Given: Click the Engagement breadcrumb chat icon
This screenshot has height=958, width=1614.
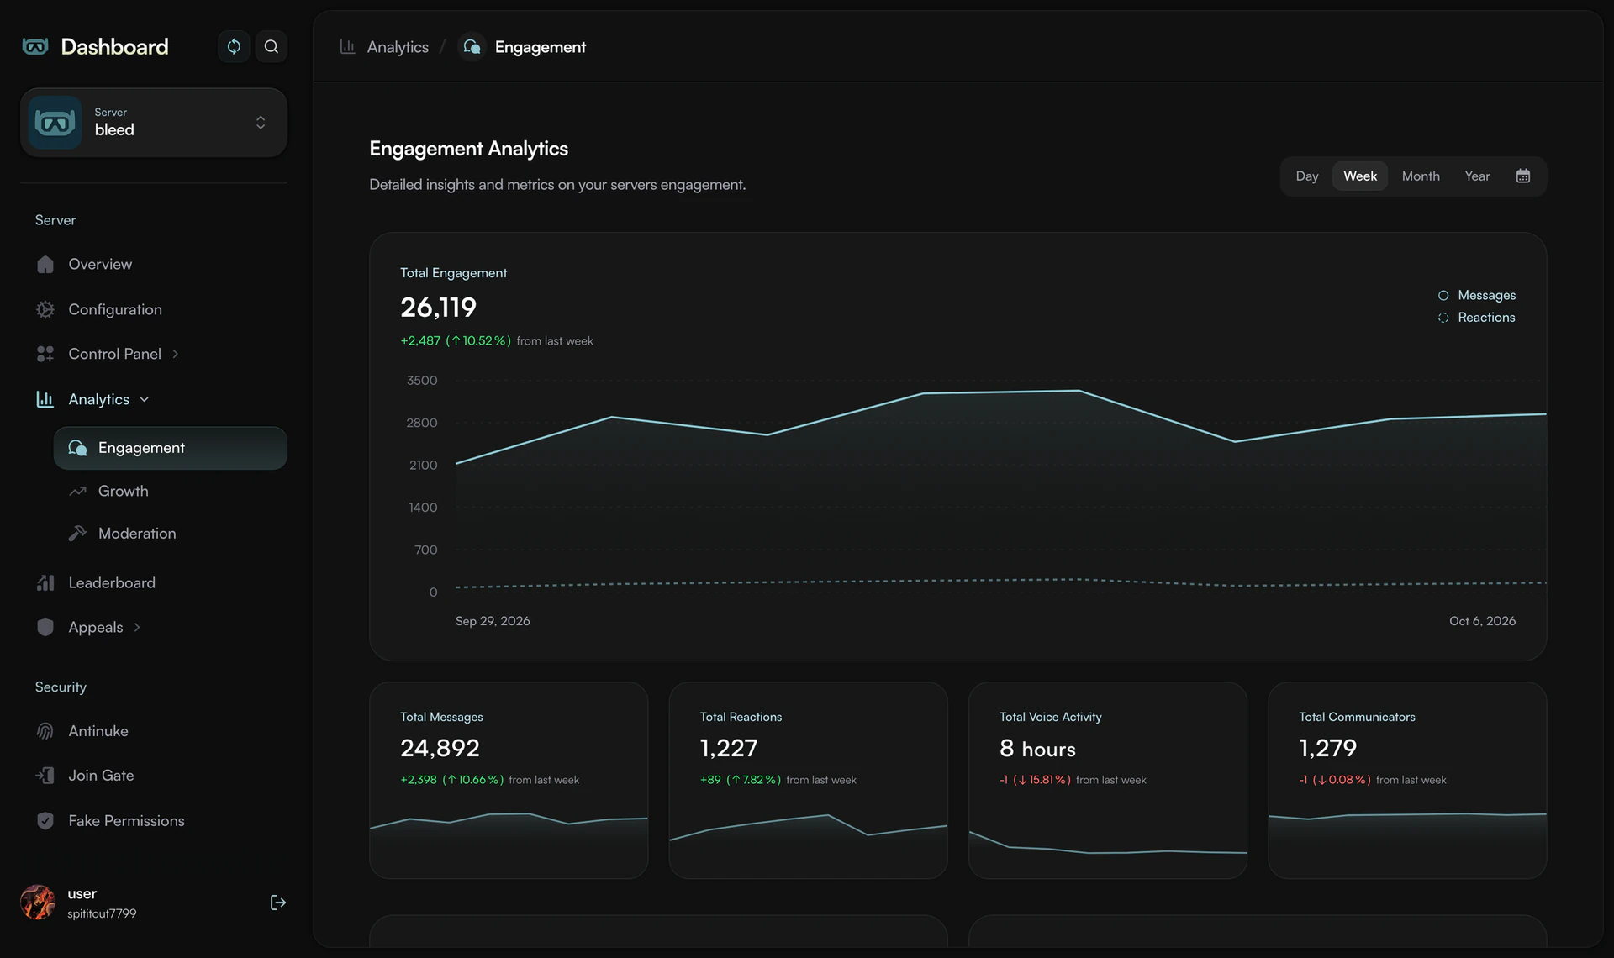Looking at the screenshot, I should click(x=472, y=47).
